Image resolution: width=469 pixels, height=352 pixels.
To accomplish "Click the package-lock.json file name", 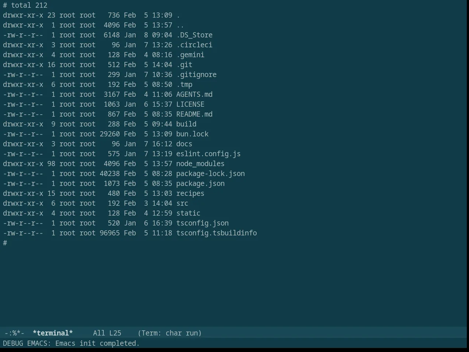I will (210, 174).
